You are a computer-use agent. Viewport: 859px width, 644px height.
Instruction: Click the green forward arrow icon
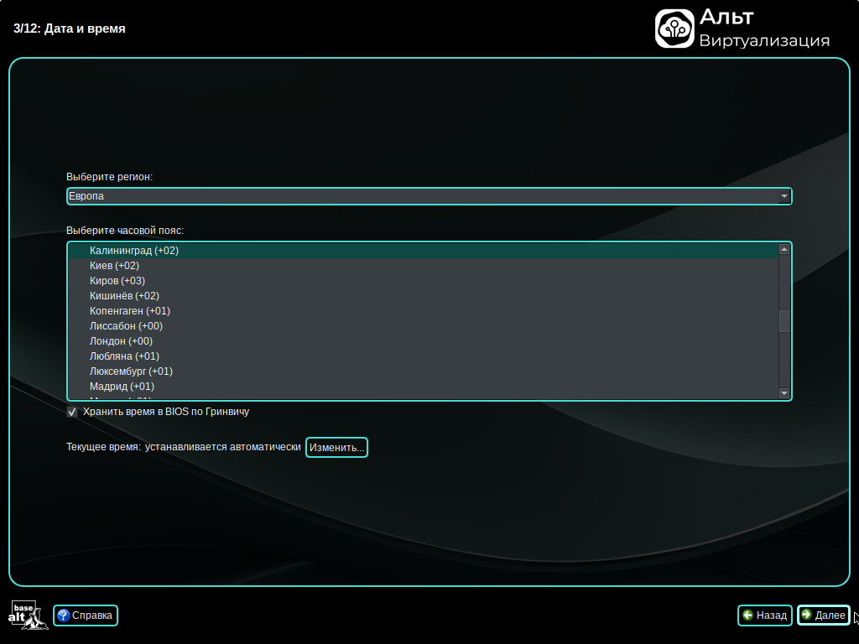click(x=806, y=615)
